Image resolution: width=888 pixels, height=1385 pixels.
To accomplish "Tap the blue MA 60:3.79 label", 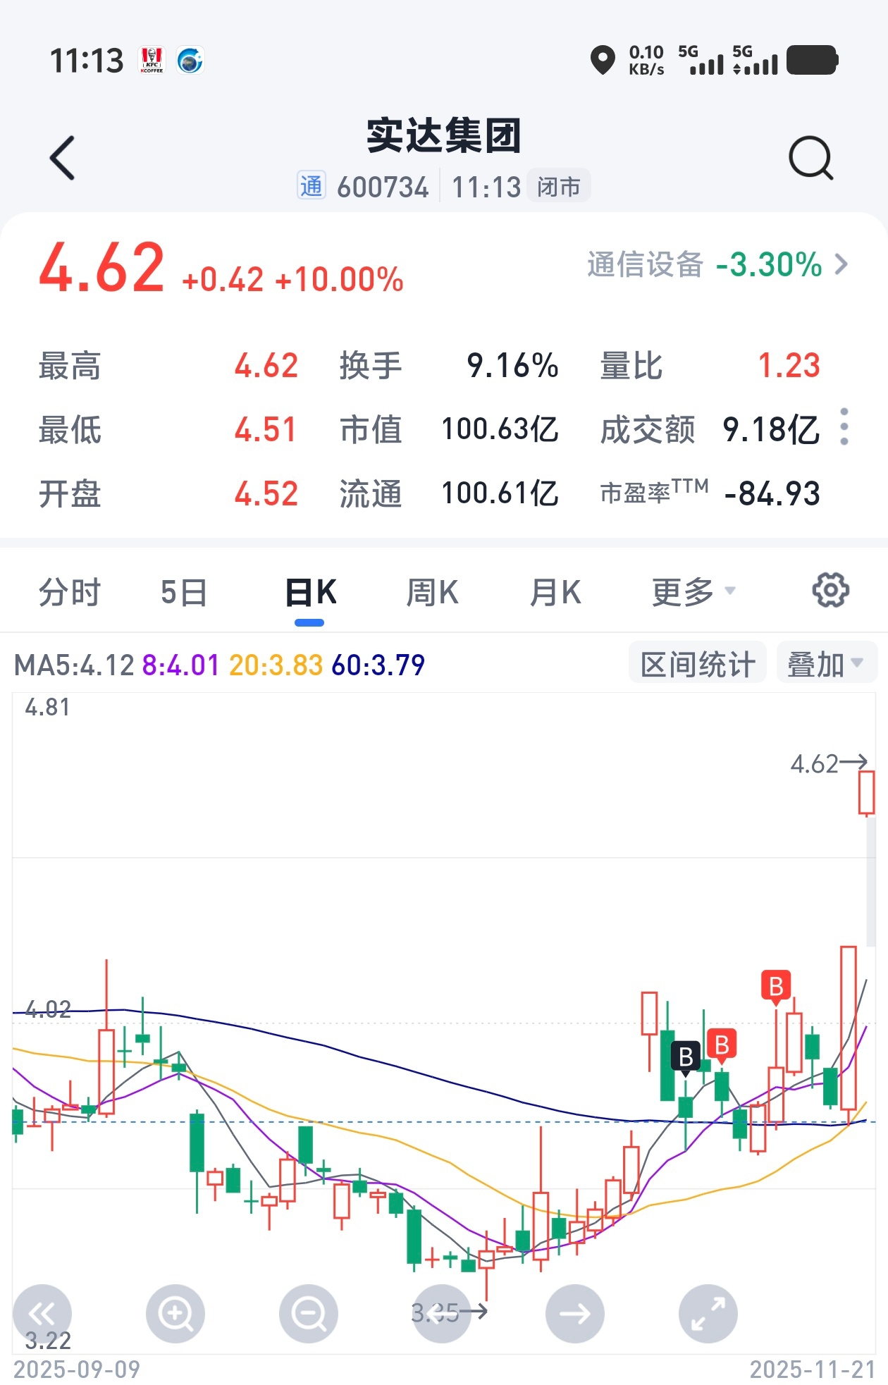I will pos(378,665).
